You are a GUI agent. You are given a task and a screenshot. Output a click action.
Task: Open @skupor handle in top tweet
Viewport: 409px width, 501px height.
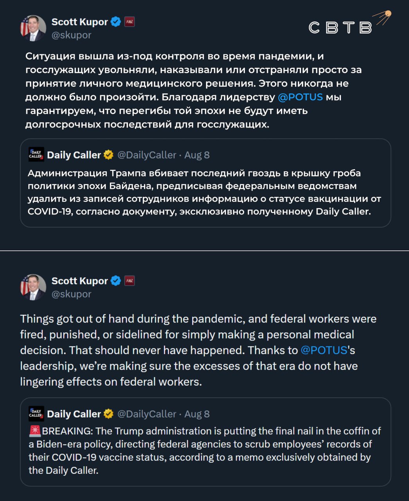pyautogui.click(x=71, y=35)
